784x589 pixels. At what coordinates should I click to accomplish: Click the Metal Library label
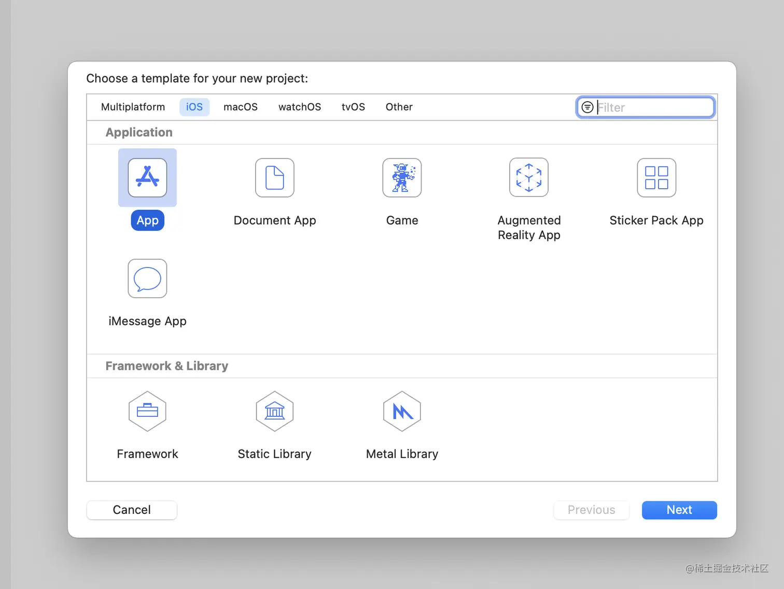click(x=402, y=454)
